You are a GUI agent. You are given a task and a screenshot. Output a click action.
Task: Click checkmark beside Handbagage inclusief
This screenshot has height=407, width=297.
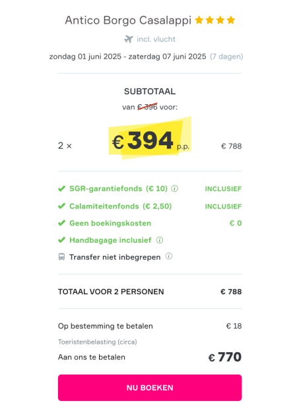(x=61, y=240)
